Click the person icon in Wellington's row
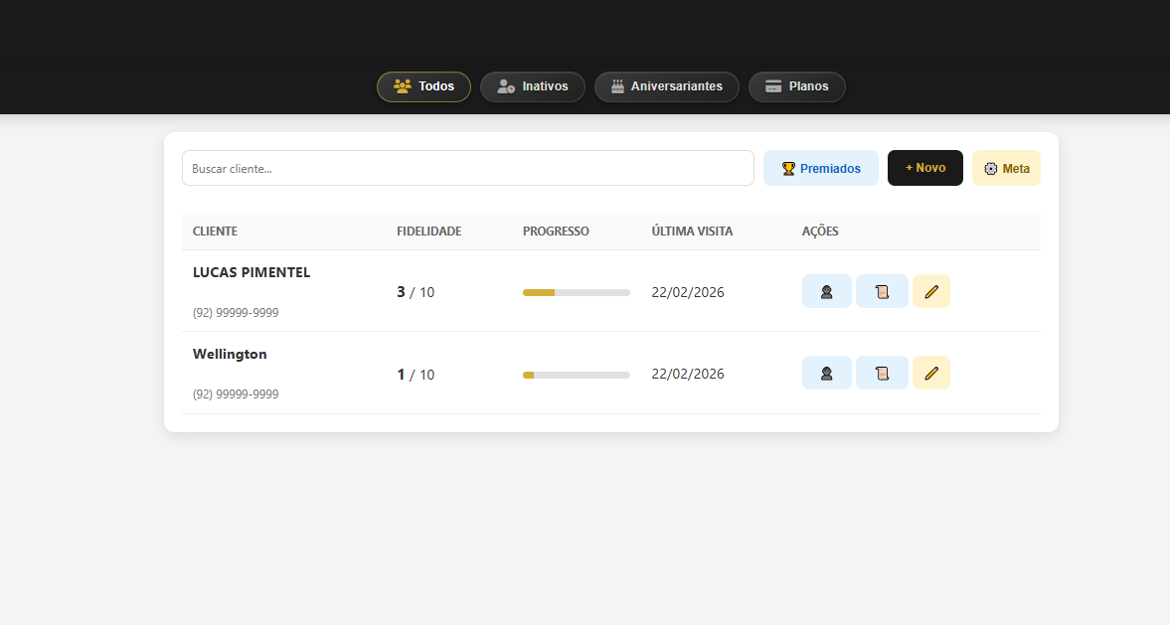Viewport: 1170px width, 625px height. [x=826, y=373]
